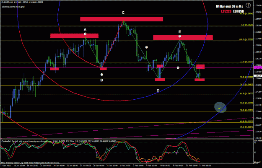Select the wave label B
Viewport: 262px width, 168px height.
(101, 80)
